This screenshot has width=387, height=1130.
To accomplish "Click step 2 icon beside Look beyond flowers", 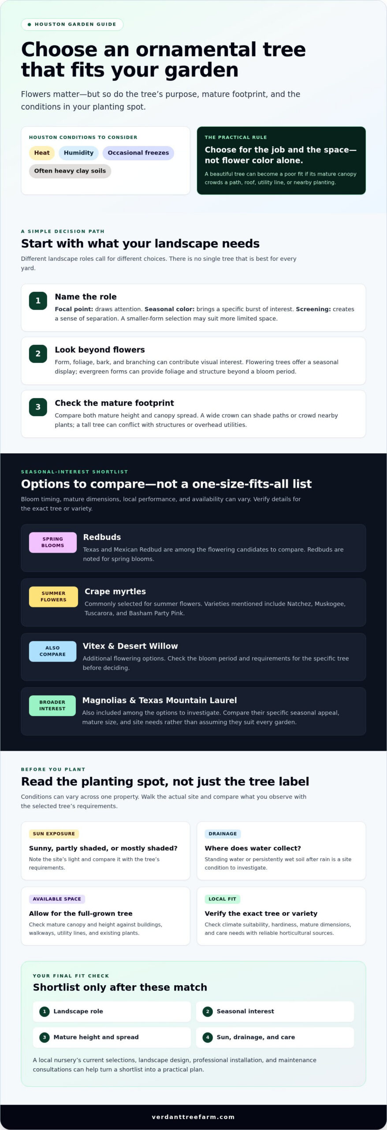I will coord(38,354).
